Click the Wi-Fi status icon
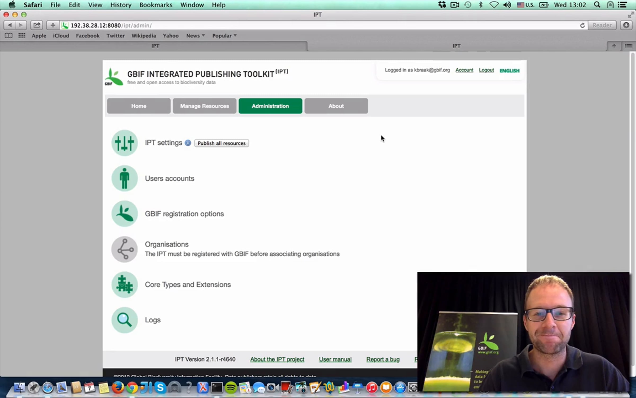 coord(494,5)
